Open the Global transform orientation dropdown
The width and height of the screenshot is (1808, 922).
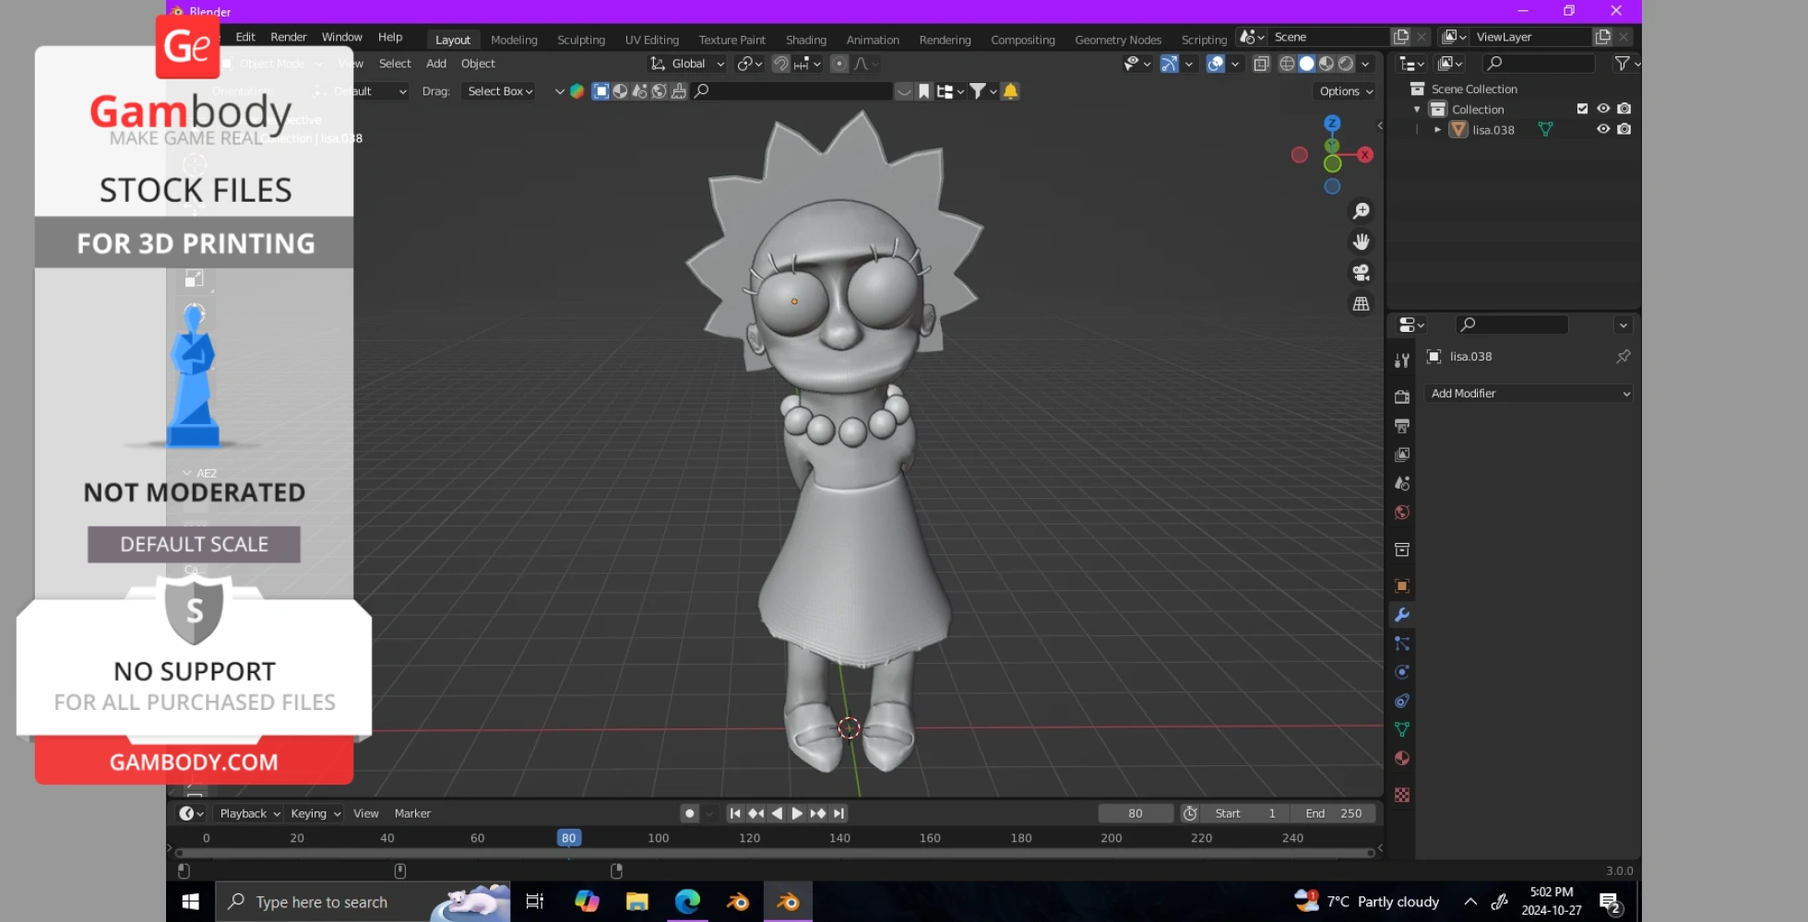coord(686,64)
